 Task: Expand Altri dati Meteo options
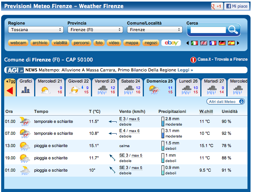click(x=226, y=101)
